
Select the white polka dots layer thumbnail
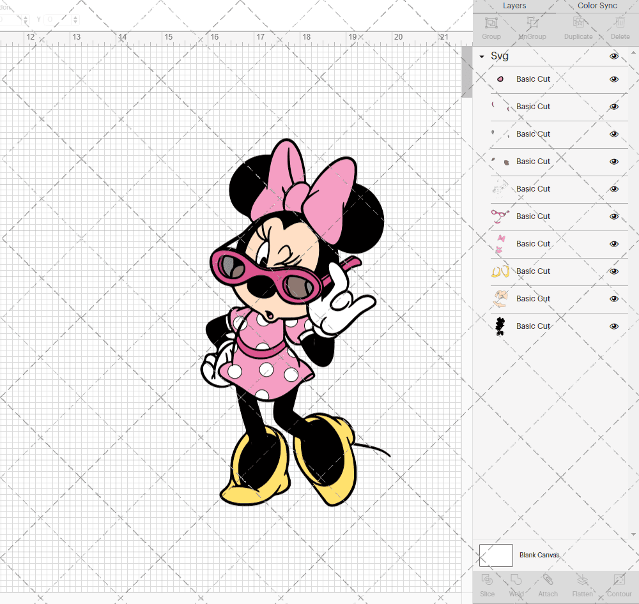500,189
